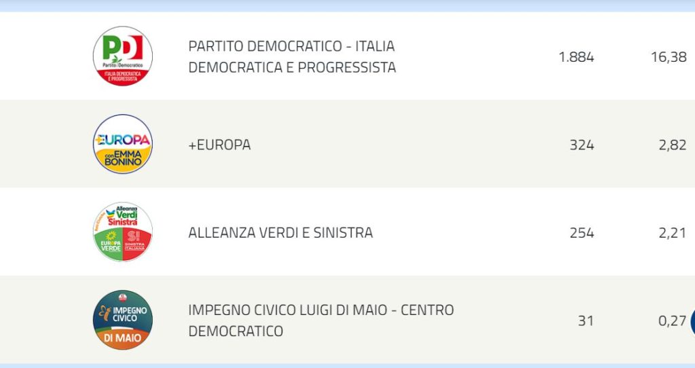Open Partito Democratico - Italia Democratica e Progressista entry
This screenshot has width=695, height=368.
292,57
